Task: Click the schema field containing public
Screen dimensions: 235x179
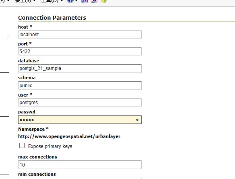Action: [80, 86]
